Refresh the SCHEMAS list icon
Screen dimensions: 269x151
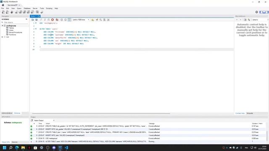[26, 19]
